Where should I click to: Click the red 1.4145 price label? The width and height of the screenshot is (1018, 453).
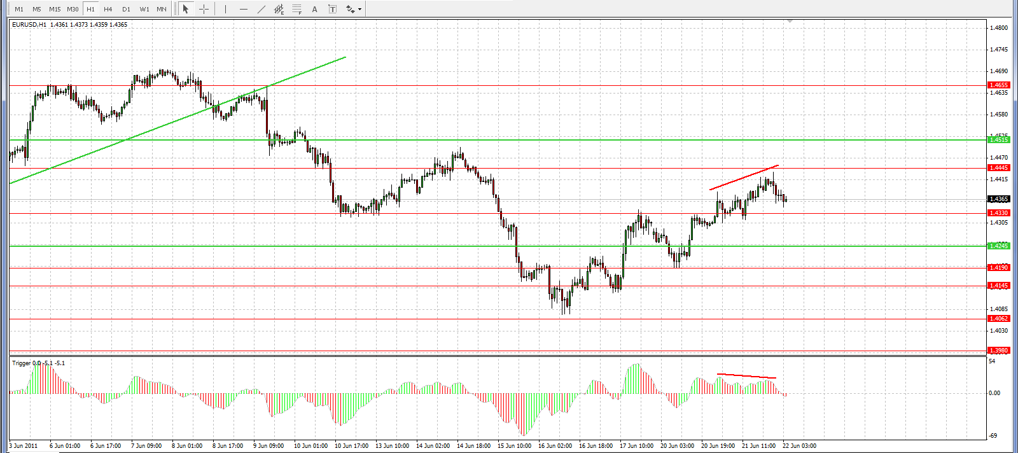pyautogui.click(x=998, y=286)
